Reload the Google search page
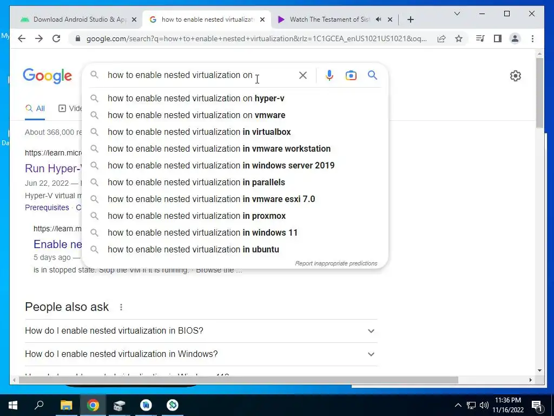 click(x=56, y=38)
